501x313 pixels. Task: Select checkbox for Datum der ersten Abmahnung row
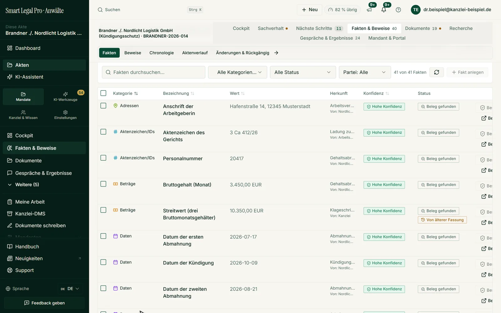[103, 236]
